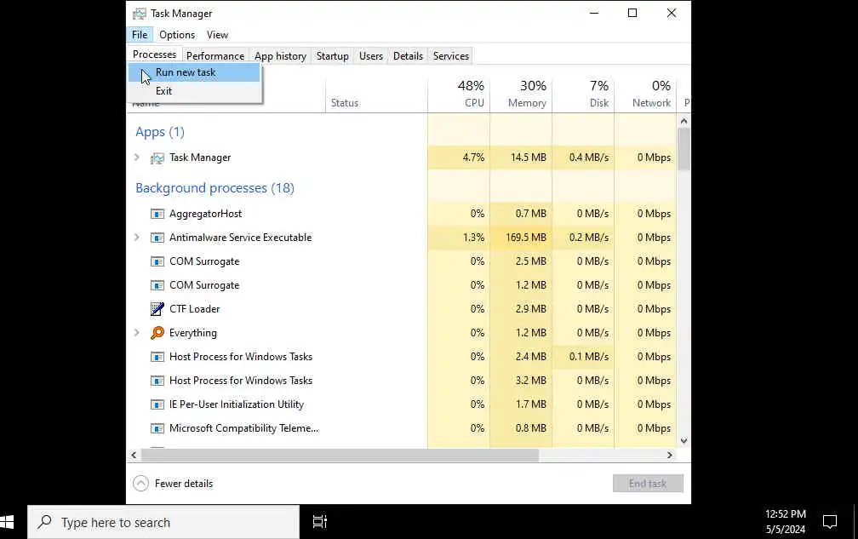This screenshot has width=858, height=539.
Task: Click the Task Manager title bar icon
Action: coord(140,14)
